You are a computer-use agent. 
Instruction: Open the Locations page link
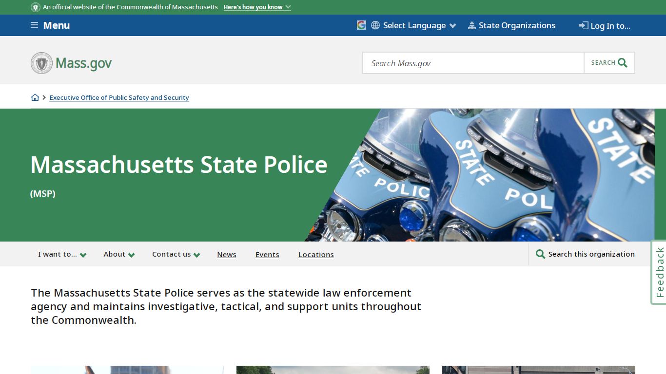point(316,255)
